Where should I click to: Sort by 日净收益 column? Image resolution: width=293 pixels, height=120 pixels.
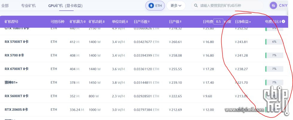(x=243, y=22)
